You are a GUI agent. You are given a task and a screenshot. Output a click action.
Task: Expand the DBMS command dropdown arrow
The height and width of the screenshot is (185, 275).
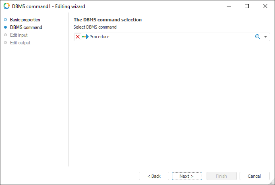266,37
